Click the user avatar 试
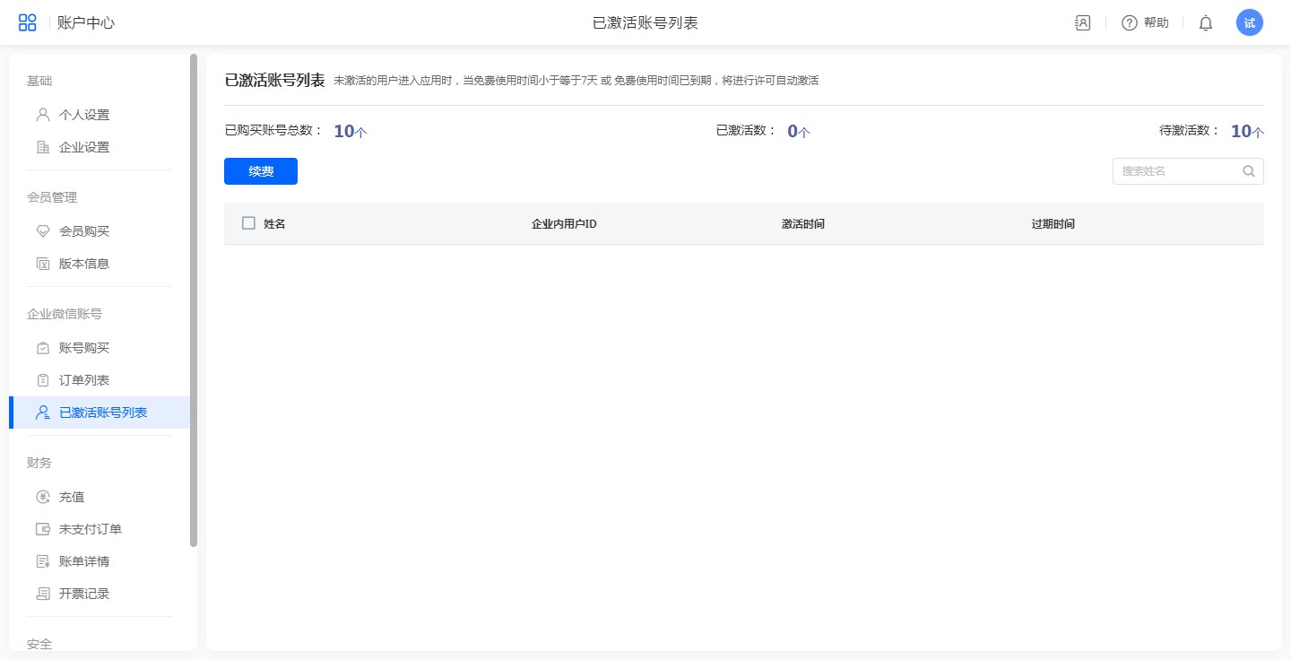Screen dimensions: 1291x660 coord(1249,22)
